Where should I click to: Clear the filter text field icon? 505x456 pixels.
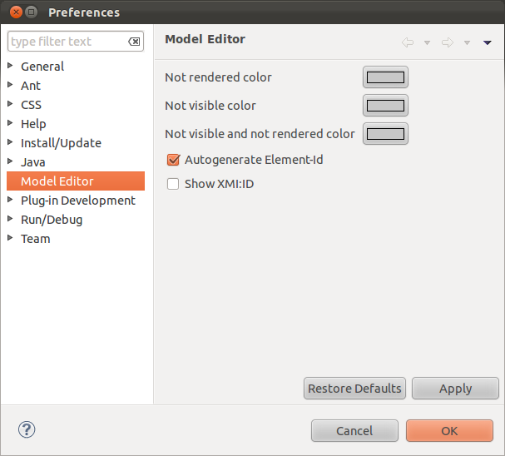coord(134,42)
